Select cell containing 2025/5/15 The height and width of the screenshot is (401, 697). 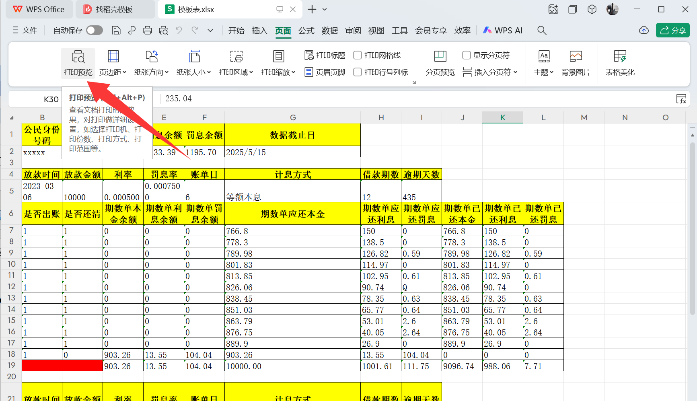click(293, 152)
